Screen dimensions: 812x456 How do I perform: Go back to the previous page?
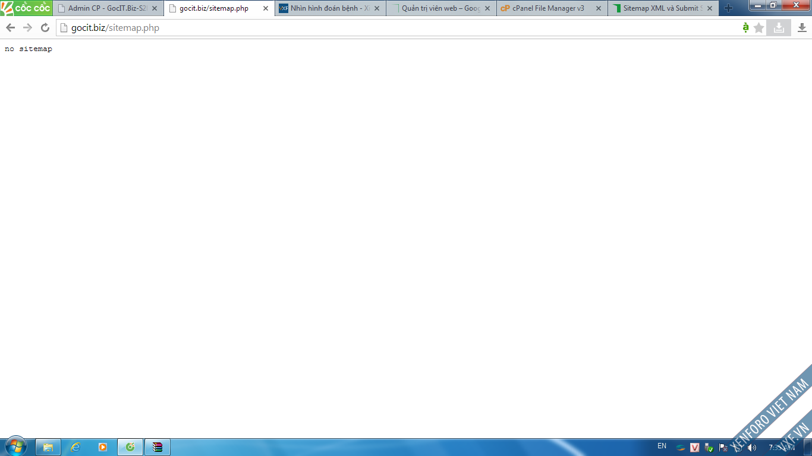tap(10, 28)
